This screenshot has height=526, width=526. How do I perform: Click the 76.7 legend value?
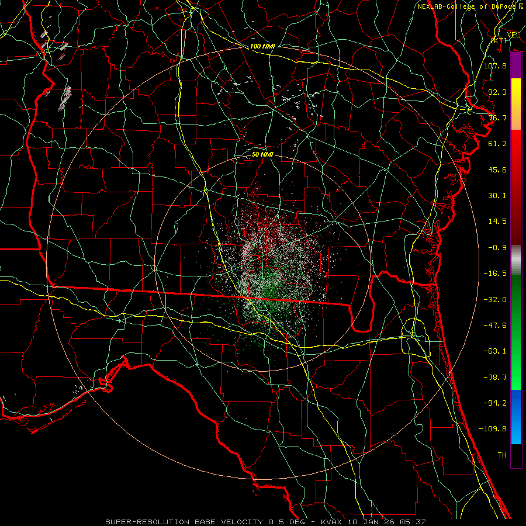click(497, 117)
